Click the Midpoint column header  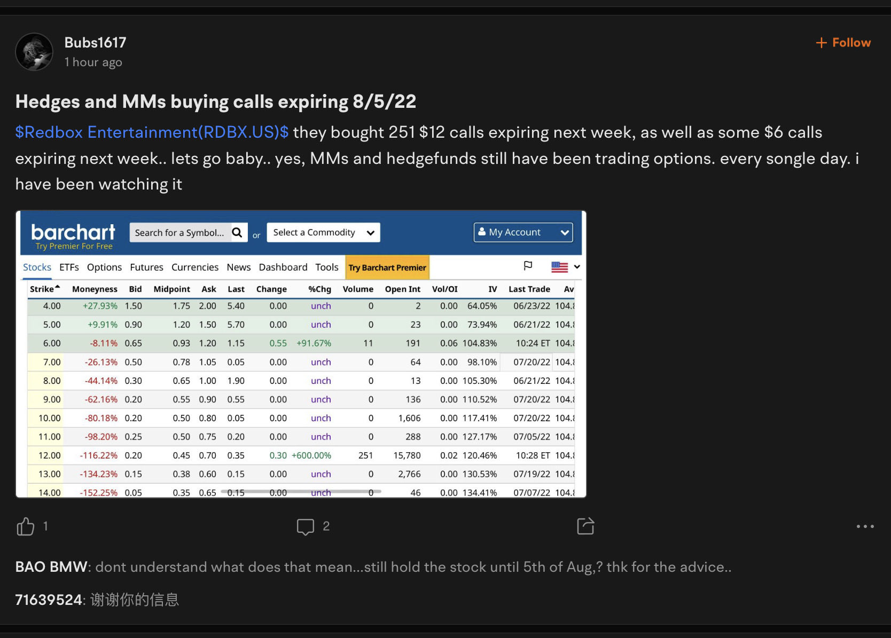tap(171, 289)
